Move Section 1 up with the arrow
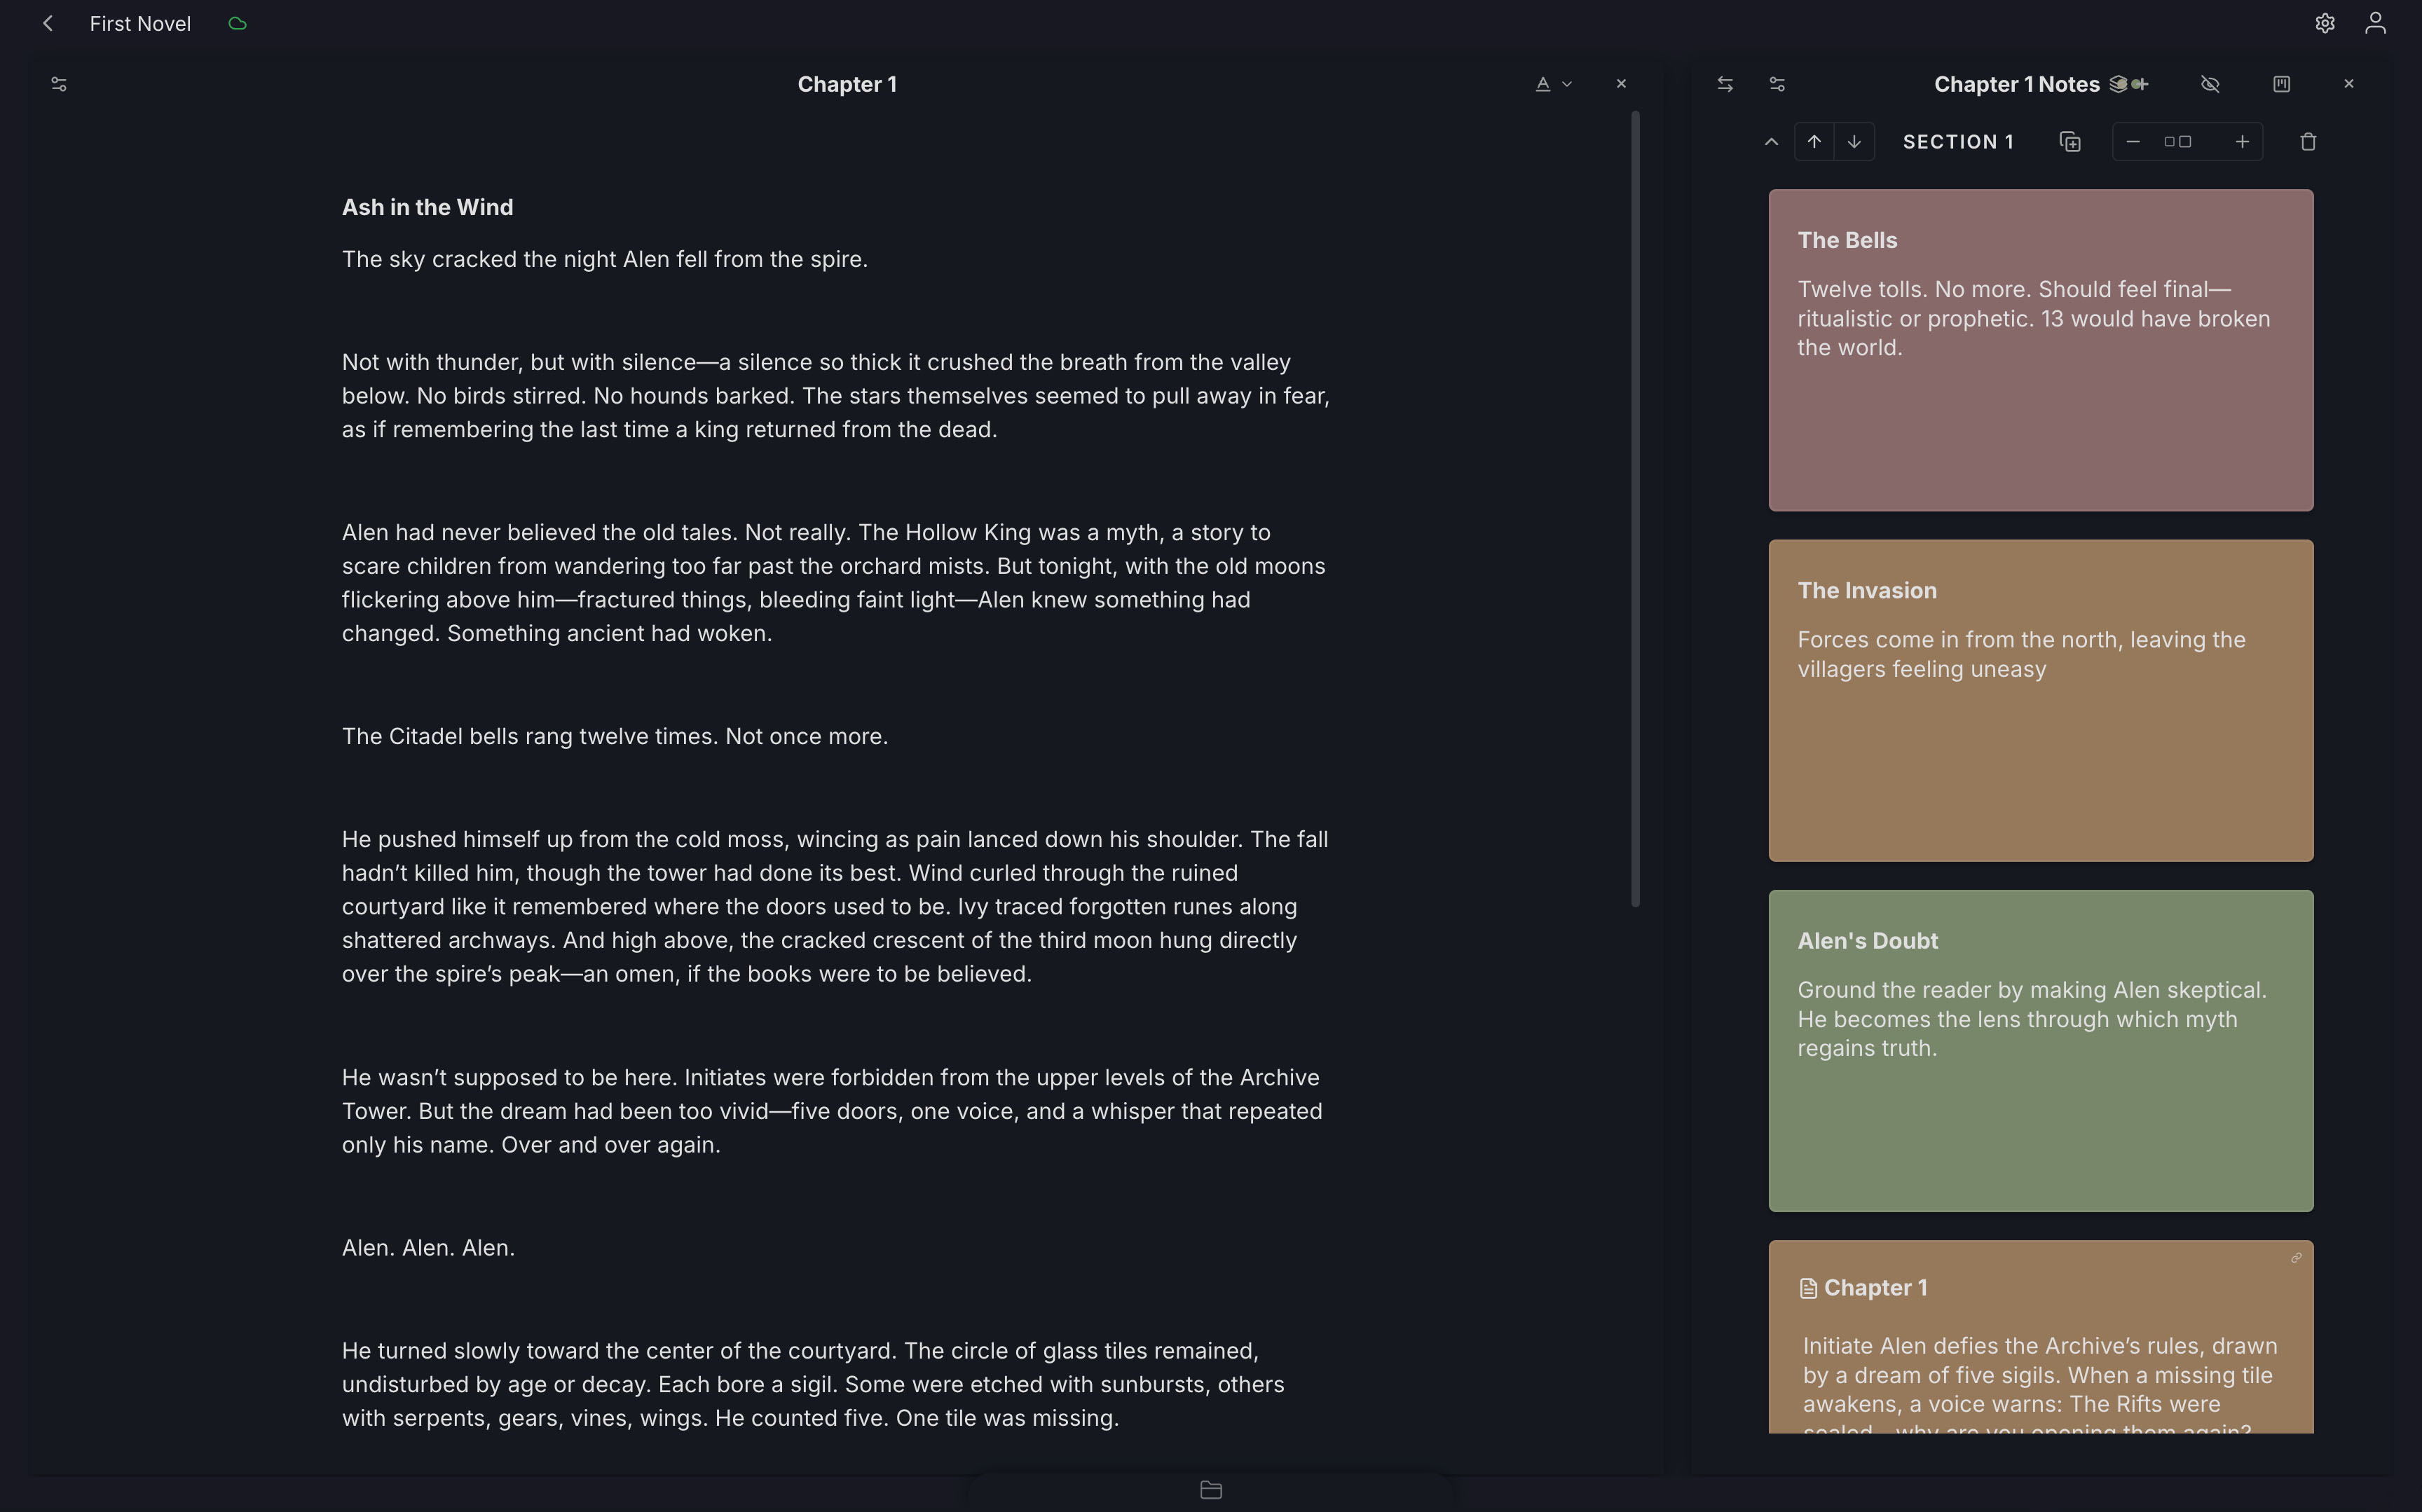 click(1814, 142)
